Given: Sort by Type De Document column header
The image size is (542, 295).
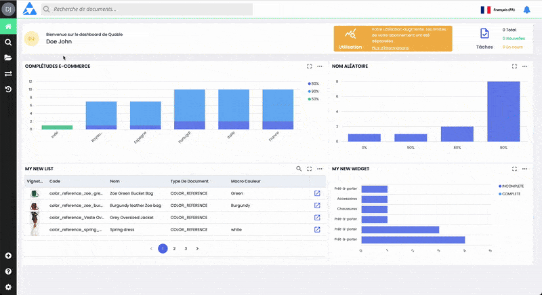Looking at the screenshot, I should click(x=190, y=181).
